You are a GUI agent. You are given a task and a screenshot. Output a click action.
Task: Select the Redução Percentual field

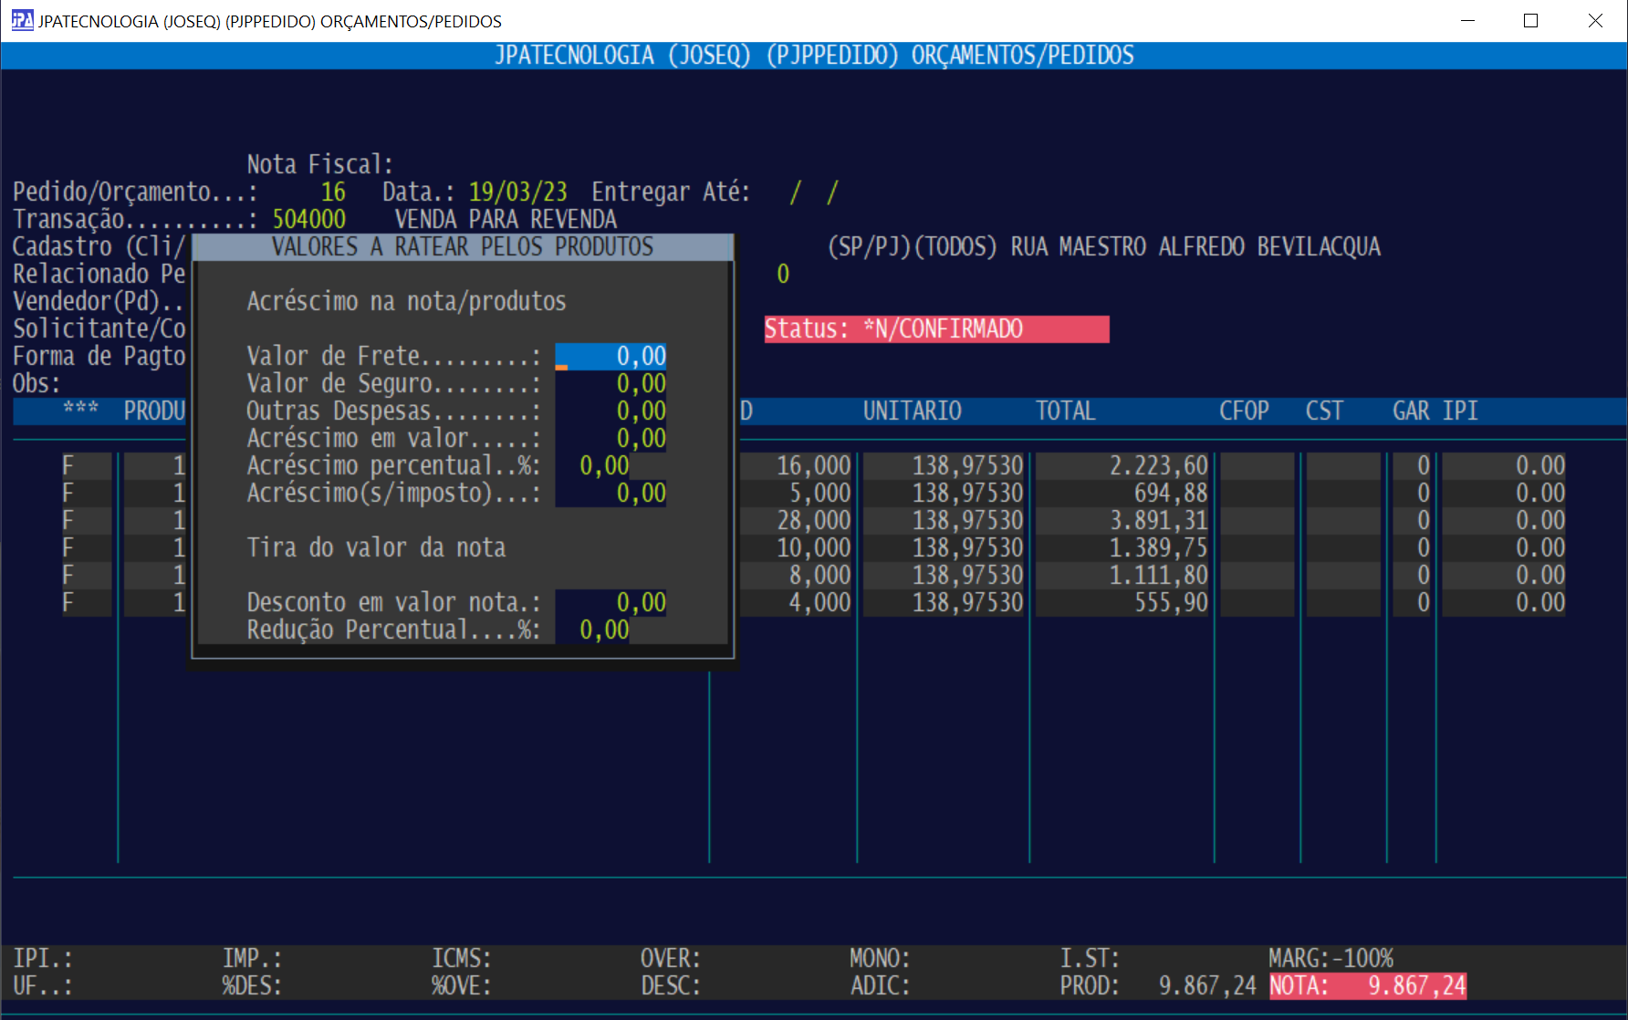coord(593,630)
